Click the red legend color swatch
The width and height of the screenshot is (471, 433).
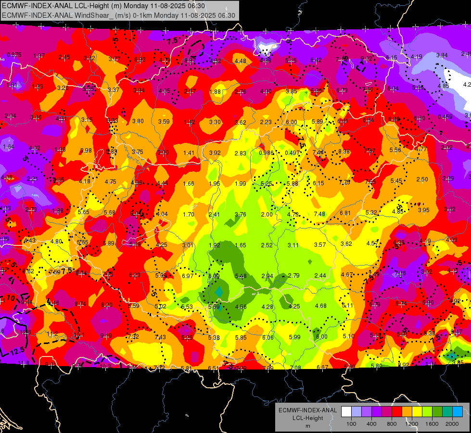coord(397,412)
